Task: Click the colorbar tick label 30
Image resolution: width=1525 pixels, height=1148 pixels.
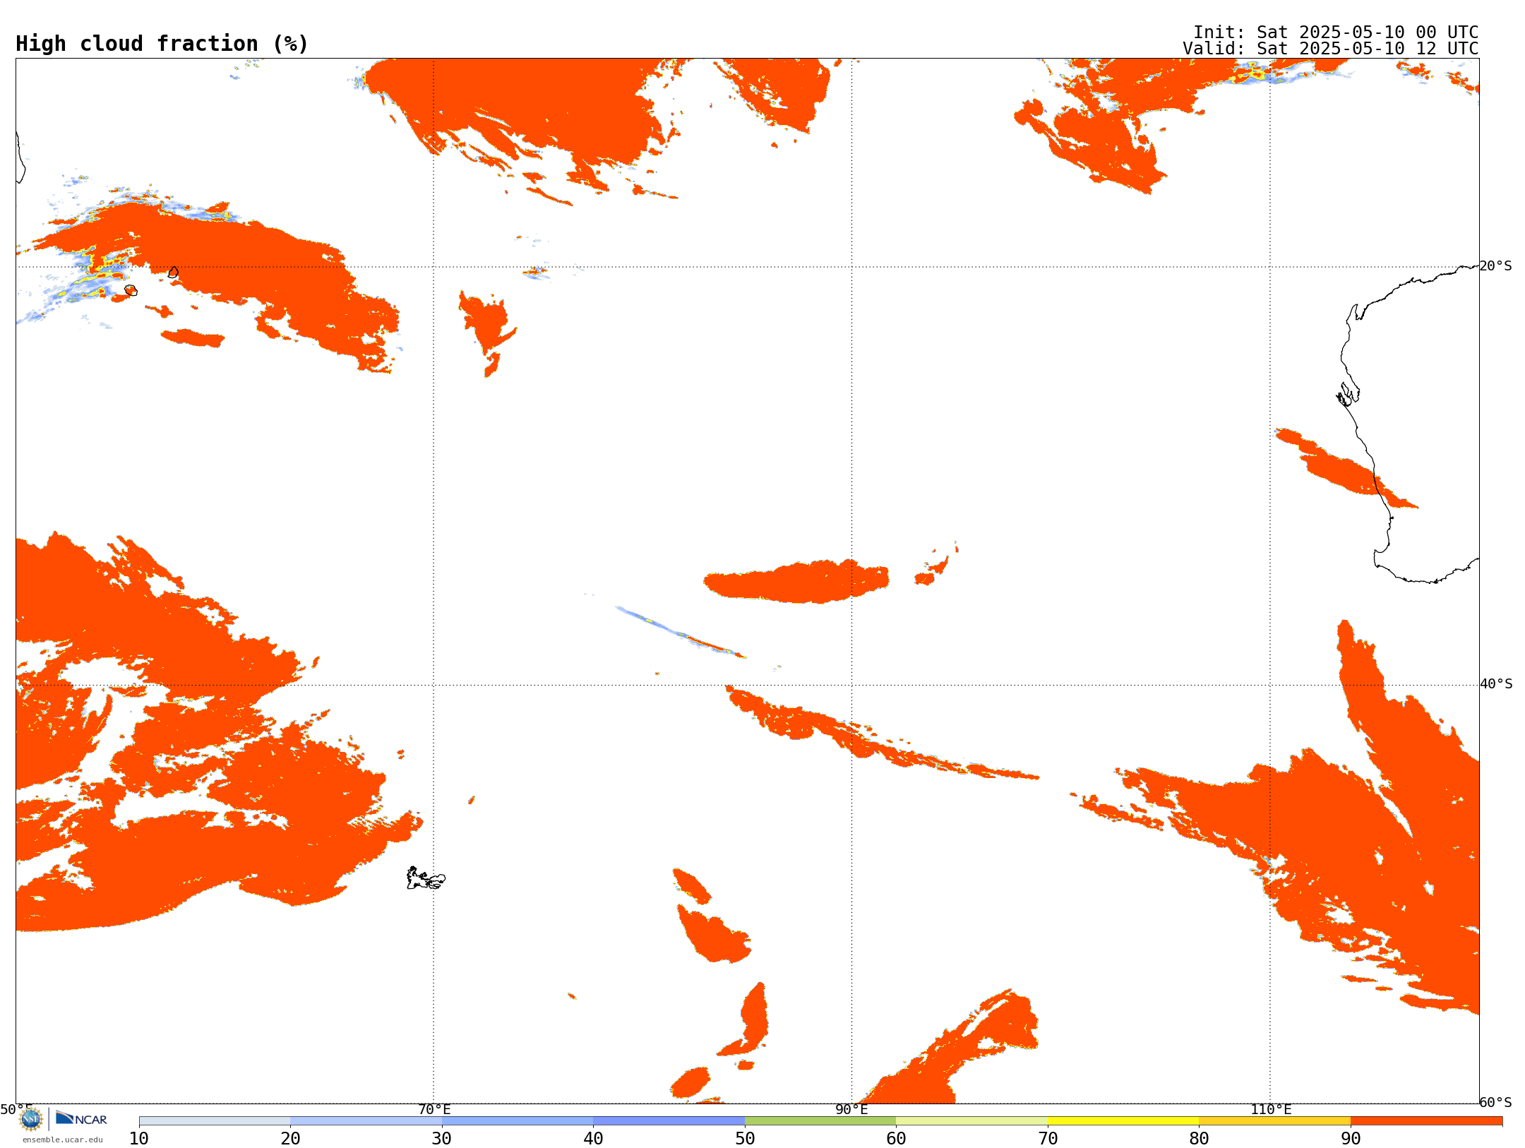Action: [x=442, y=1139]
